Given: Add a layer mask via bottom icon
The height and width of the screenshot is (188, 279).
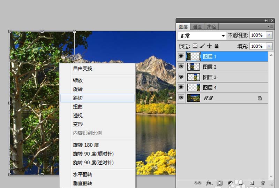Looking at the screenshot, I should click(x=219, y=183).
